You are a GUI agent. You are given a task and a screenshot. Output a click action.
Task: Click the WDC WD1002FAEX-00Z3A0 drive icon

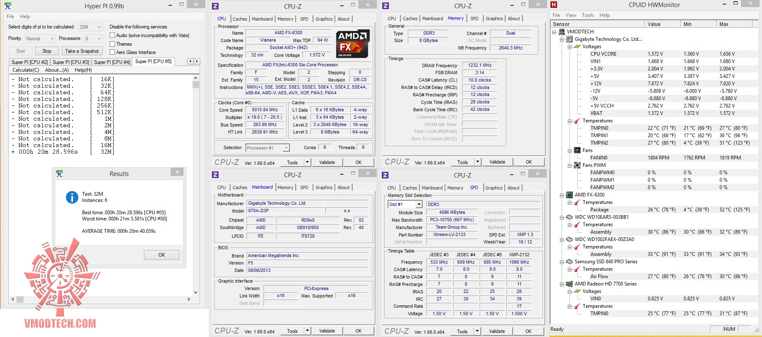pyautogui.click(x=569, y=239)
